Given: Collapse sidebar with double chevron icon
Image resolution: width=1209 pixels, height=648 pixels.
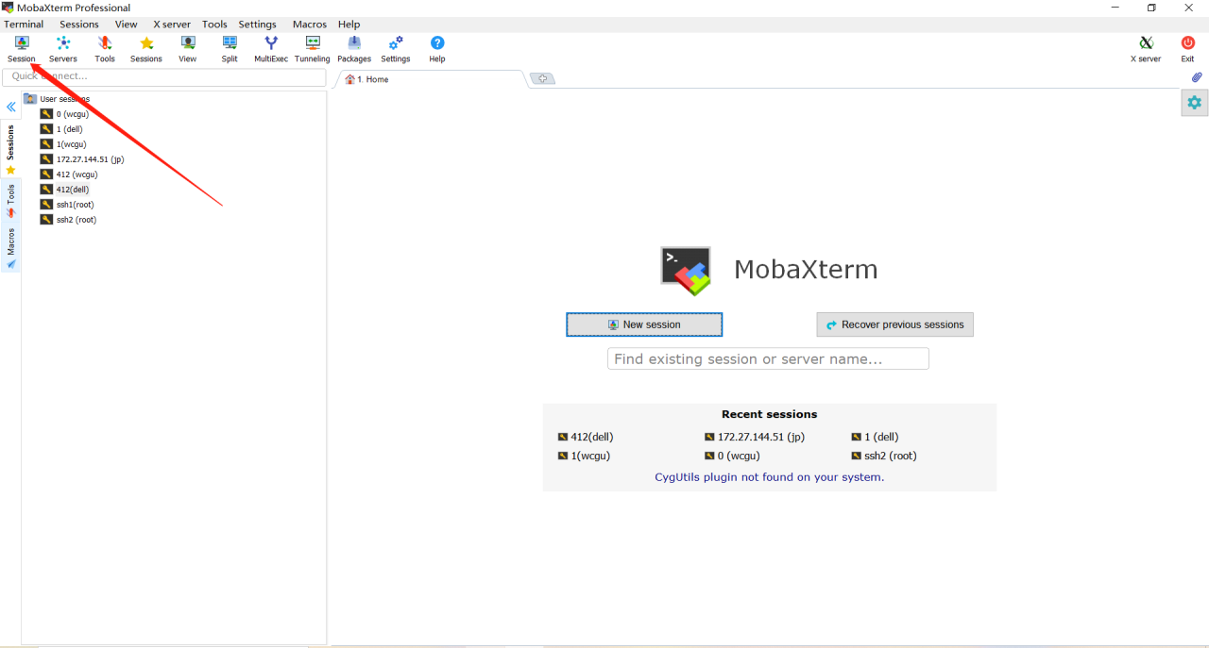Looking at the screenshot, I should 11,108.
